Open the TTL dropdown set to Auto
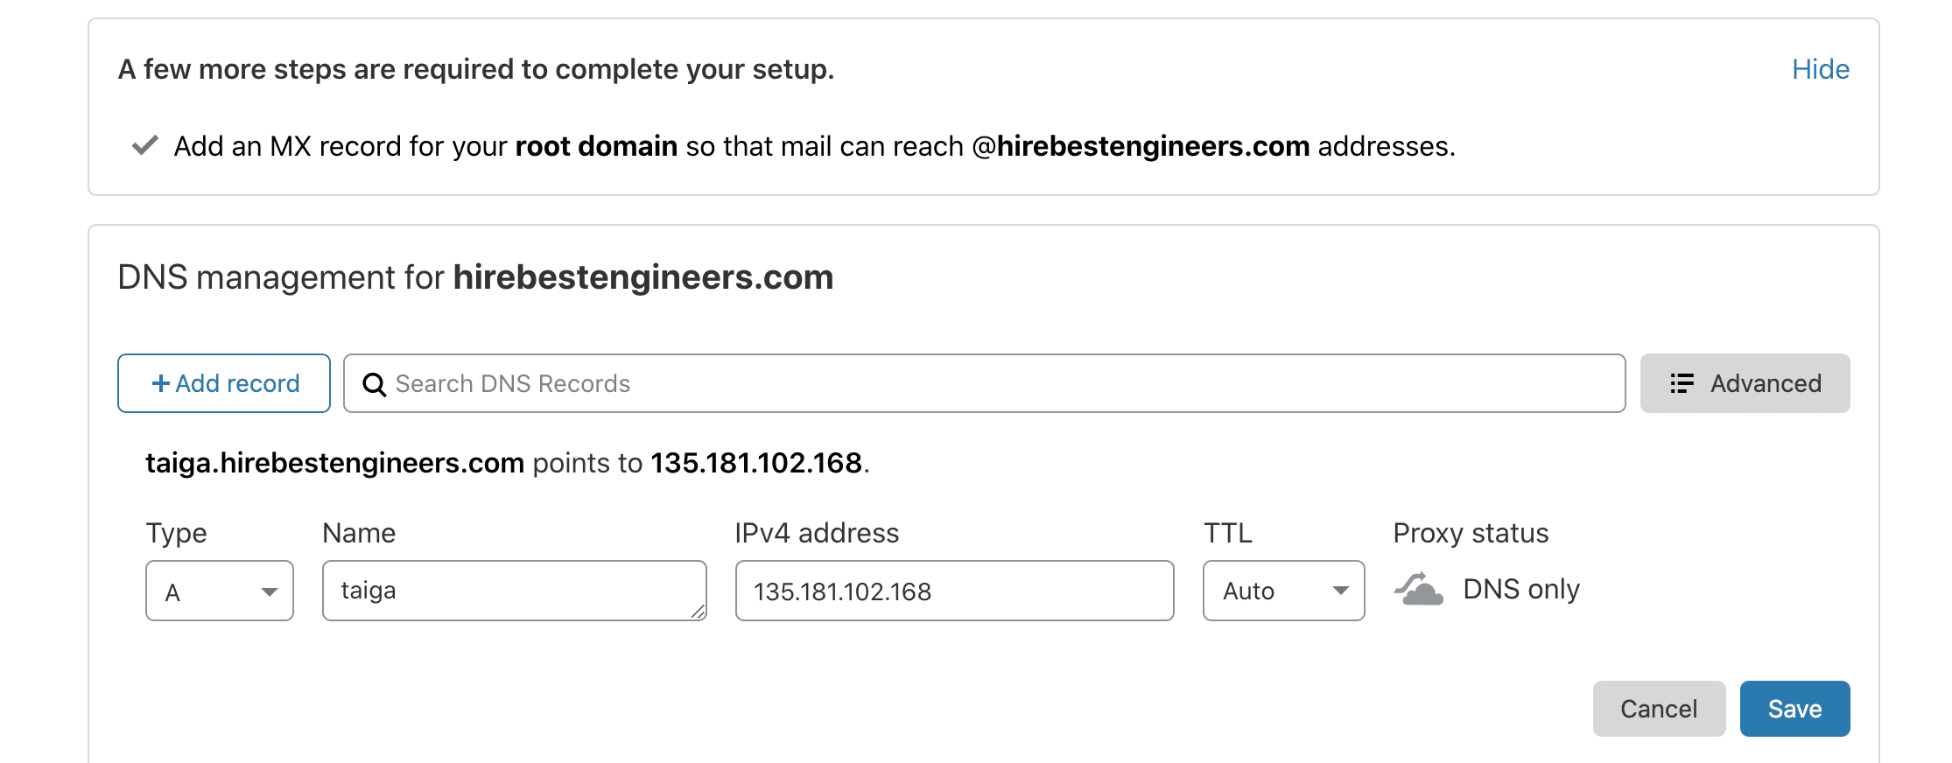1952x763 pixels. [1283, 591]
